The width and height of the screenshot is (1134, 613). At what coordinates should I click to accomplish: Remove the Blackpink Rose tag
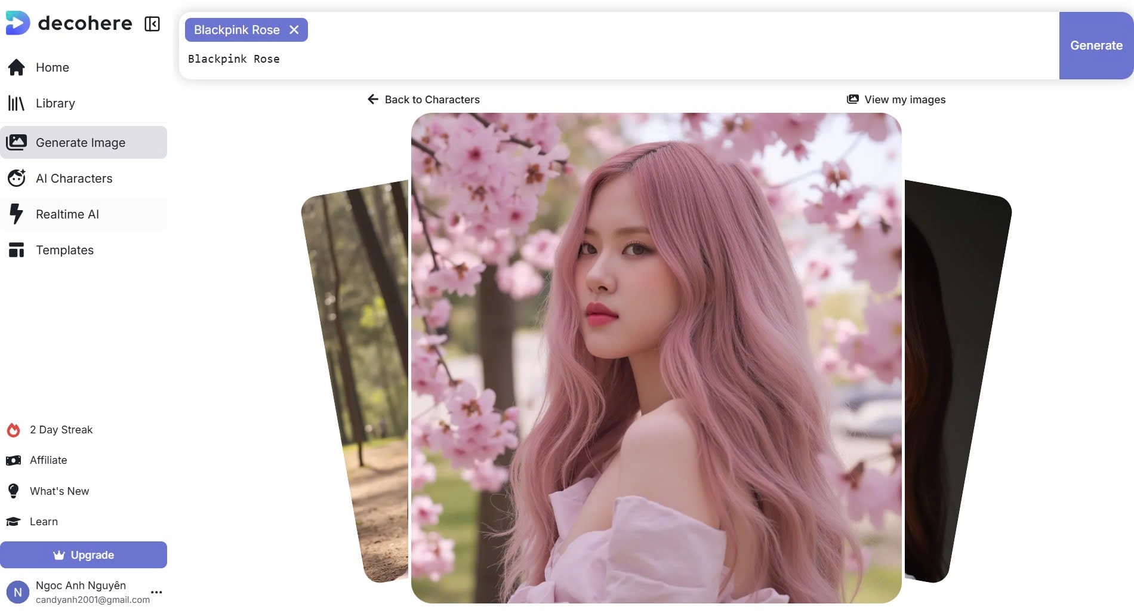click(294, 30)
